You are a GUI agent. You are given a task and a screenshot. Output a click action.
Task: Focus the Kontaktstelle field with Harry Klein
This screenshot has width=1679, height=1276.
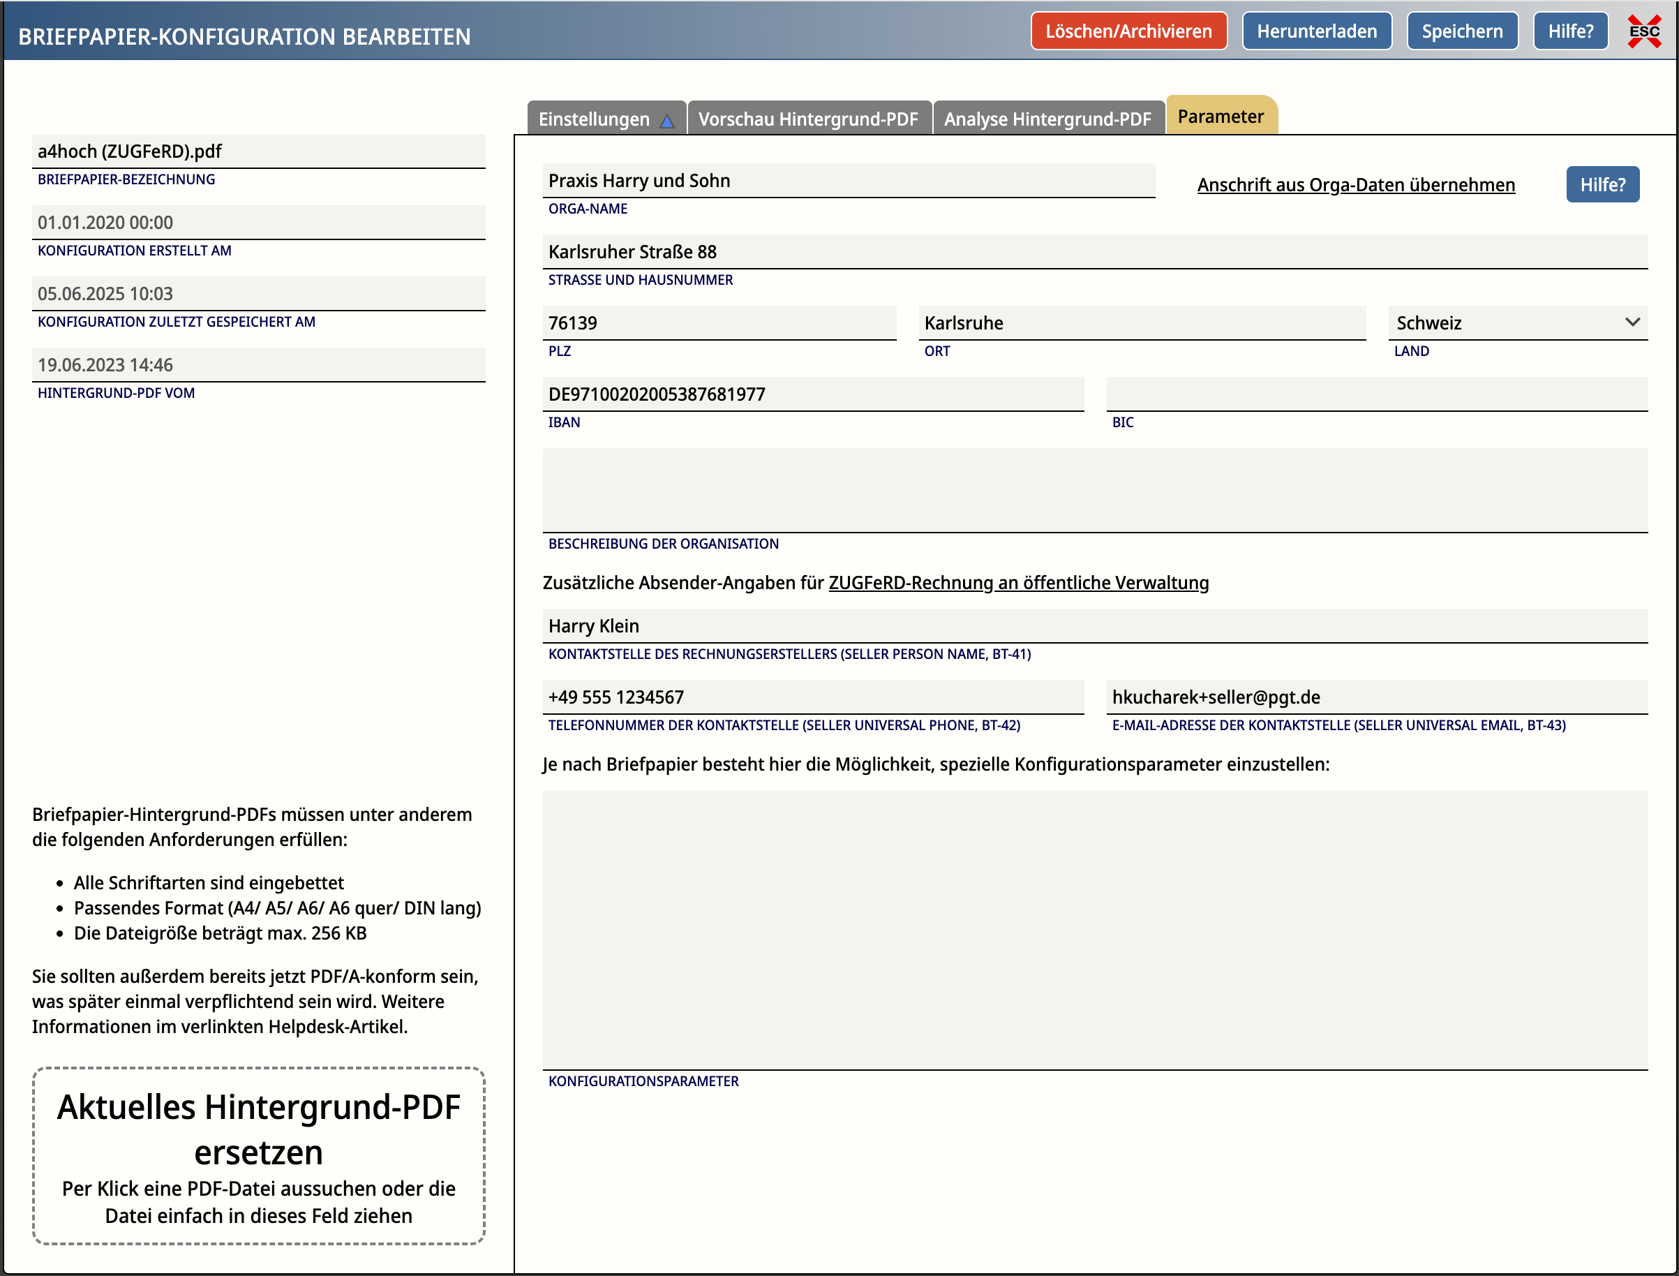click(x=1095, y=626)
